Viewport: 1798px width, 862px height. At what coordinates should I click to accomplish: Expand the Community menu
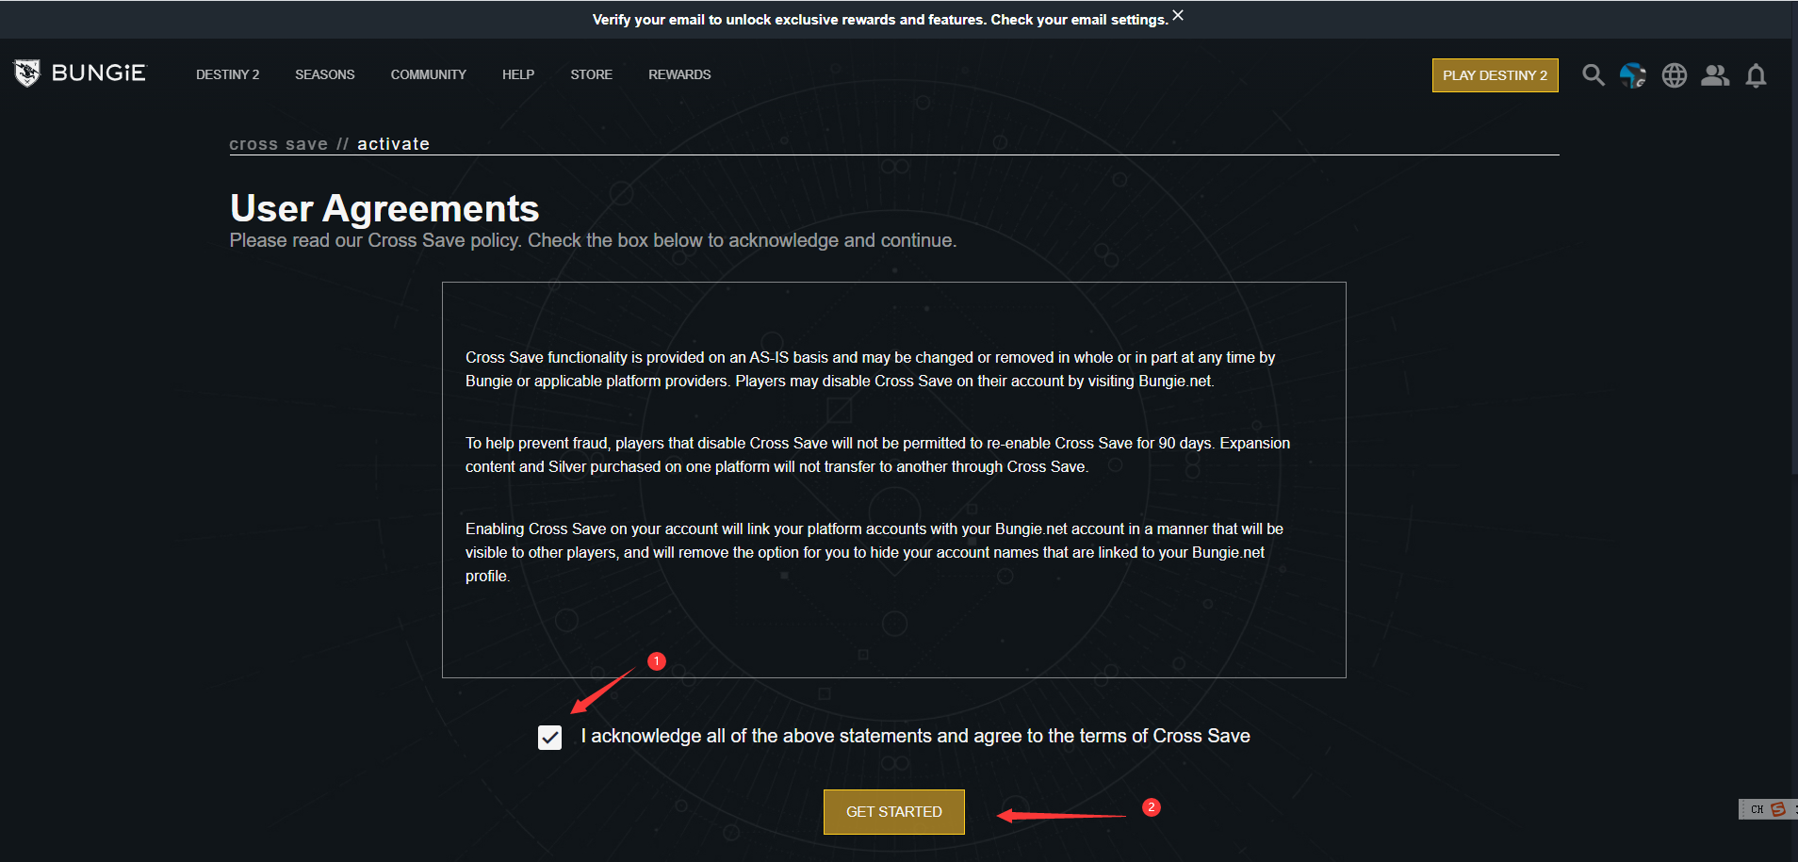tap(428, 74)
